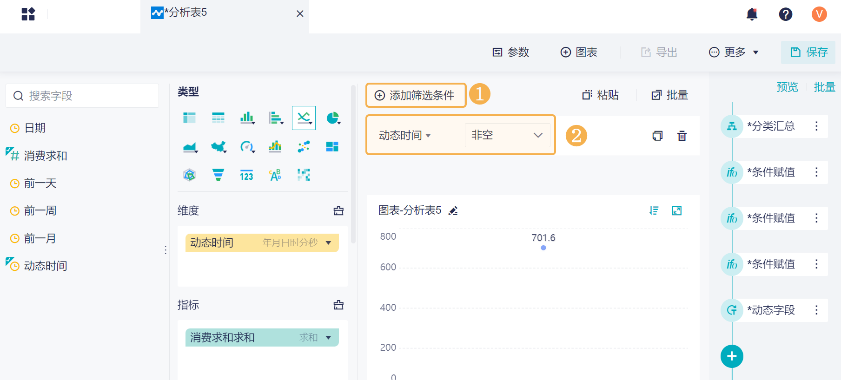Choose the funnel chart type

click(x=218, y=175)
